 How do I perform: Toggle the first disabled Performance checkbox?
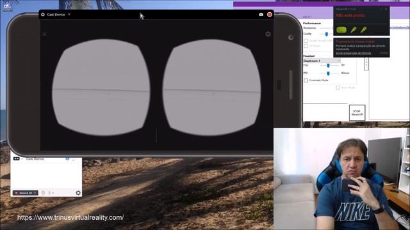click(x=306, y=41)
